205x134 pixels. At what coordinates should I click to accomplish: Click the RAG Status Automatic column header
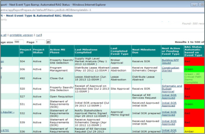194,51
